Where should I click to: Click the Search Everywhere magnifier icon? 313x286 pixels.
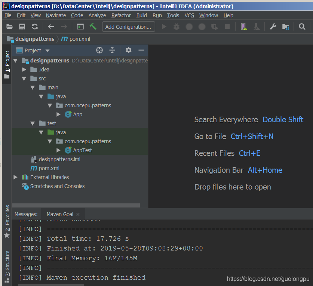click(302, 27)
